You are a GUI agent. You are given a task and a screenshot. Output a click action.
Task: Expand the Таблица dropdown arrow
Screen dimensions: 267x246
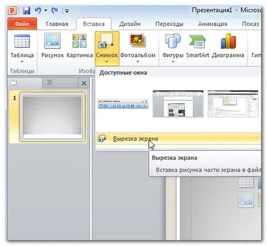point(22,61)
